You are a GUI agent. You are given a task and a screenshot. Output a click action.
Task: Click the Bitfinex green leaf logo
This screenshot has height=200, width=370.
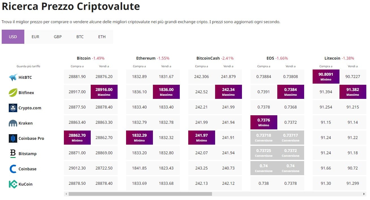pos(13,93)
